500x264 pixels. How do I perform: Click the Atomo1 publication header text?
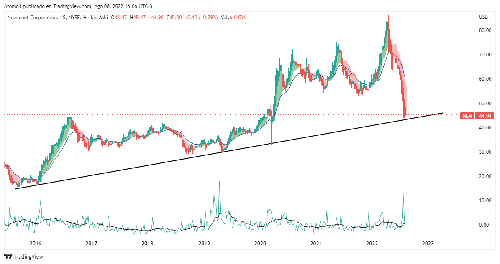tap(78, 6)
